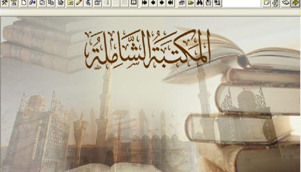Open the yellow folder with plane icon
The image size is (301, 172).
[x=70, y=3]
